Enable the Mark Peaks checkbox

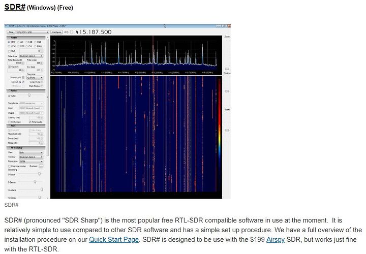42,86
